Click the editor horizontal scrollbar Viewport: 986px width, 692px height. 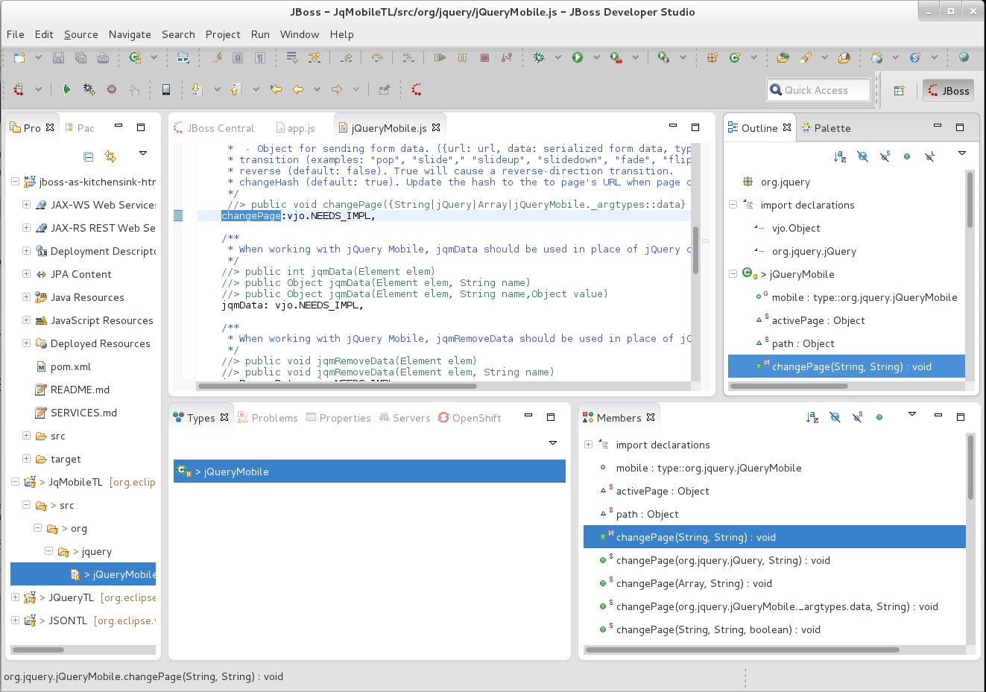point(338,386)
